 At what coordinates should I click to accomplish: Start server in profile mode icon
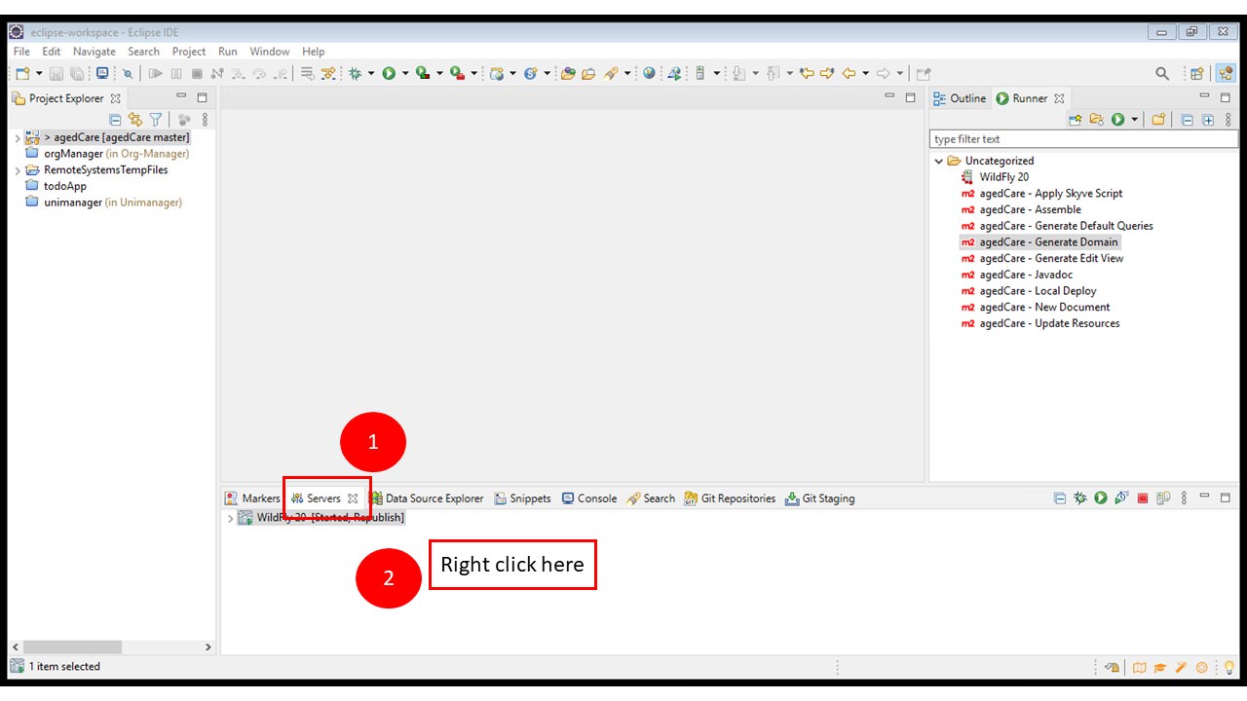tap(1121, 498)
